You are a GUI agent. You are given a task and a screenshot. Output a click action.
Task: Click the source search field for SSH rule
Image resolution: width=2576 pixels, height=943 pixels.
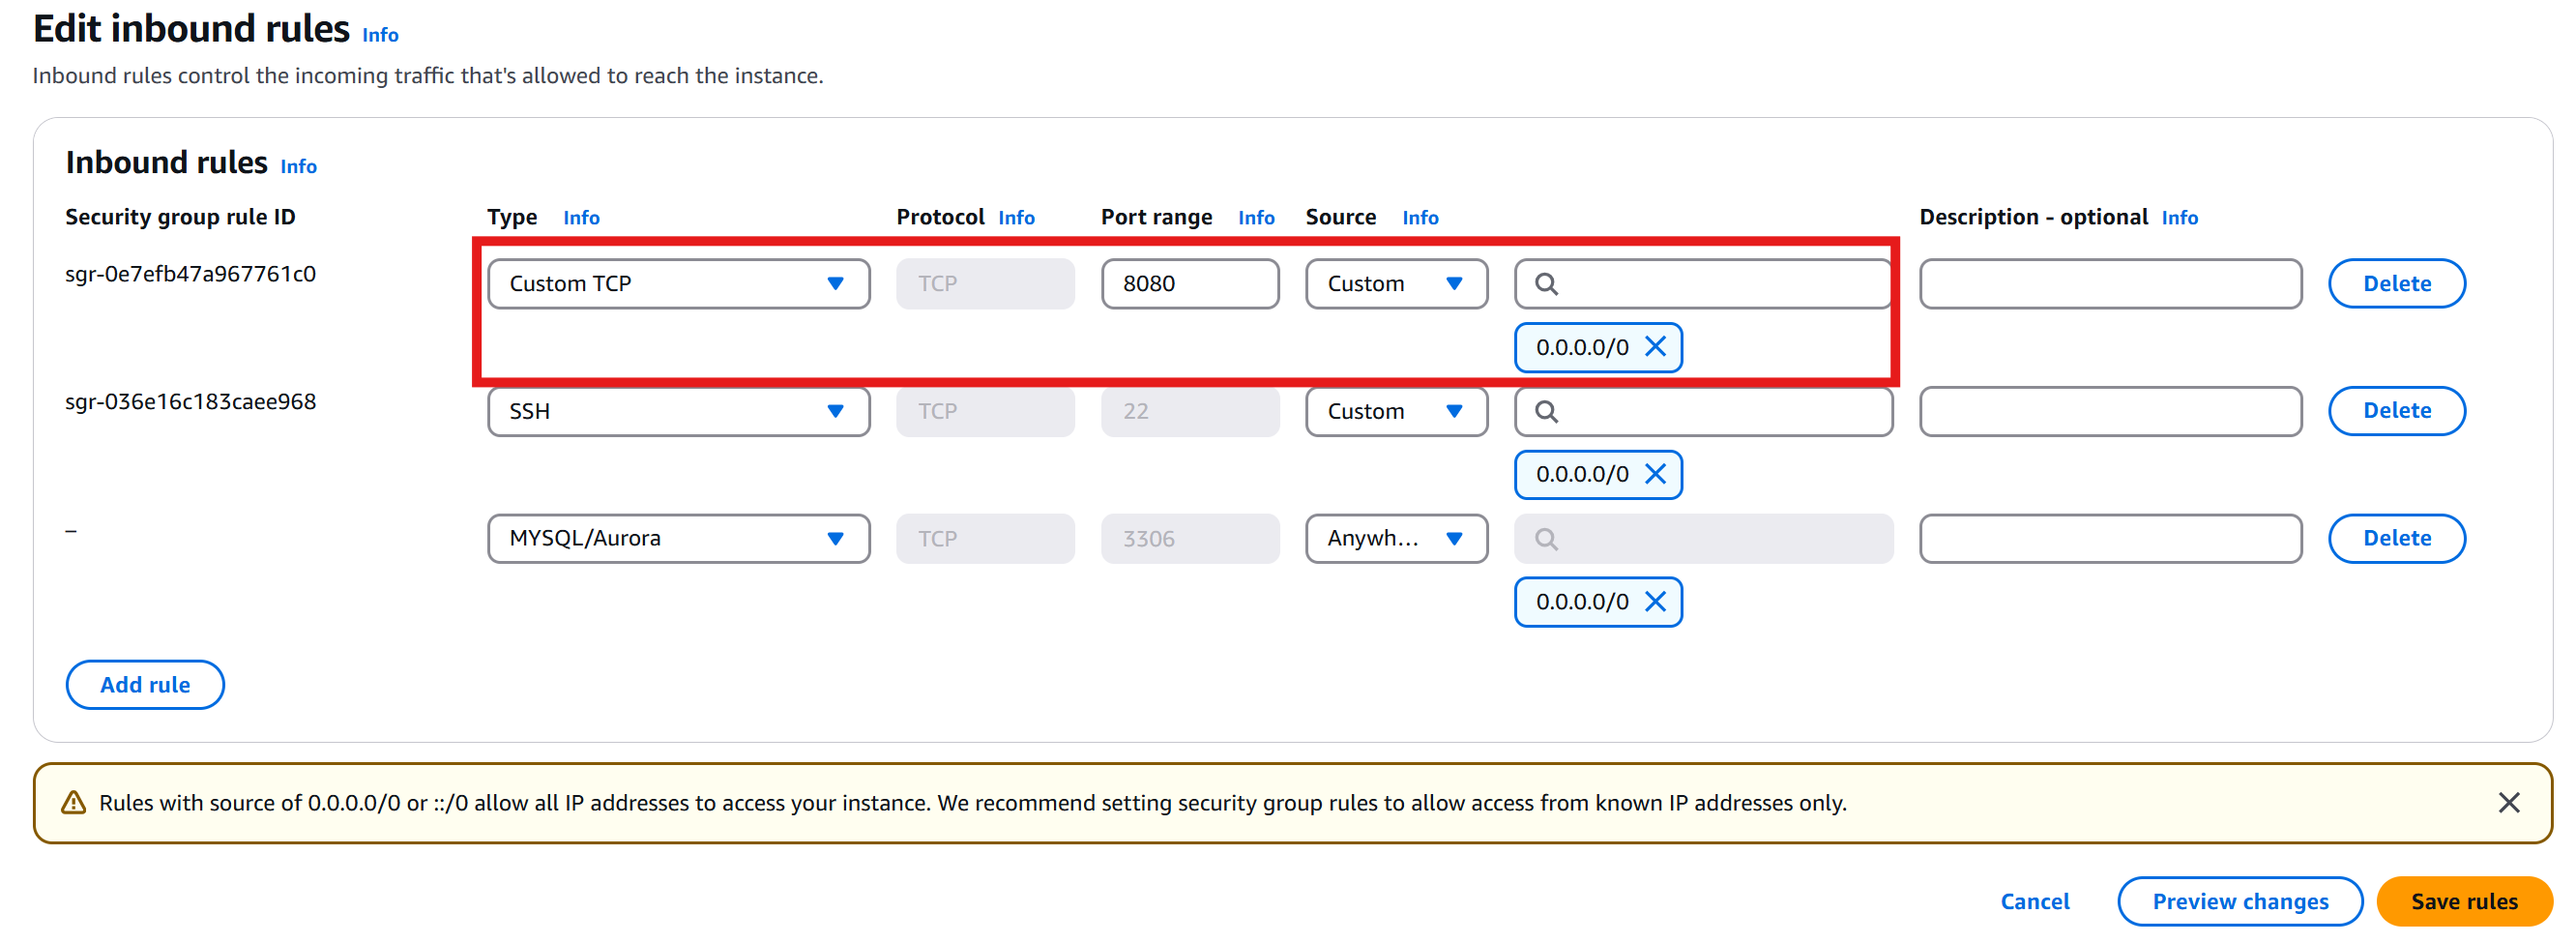point(1703,411)
